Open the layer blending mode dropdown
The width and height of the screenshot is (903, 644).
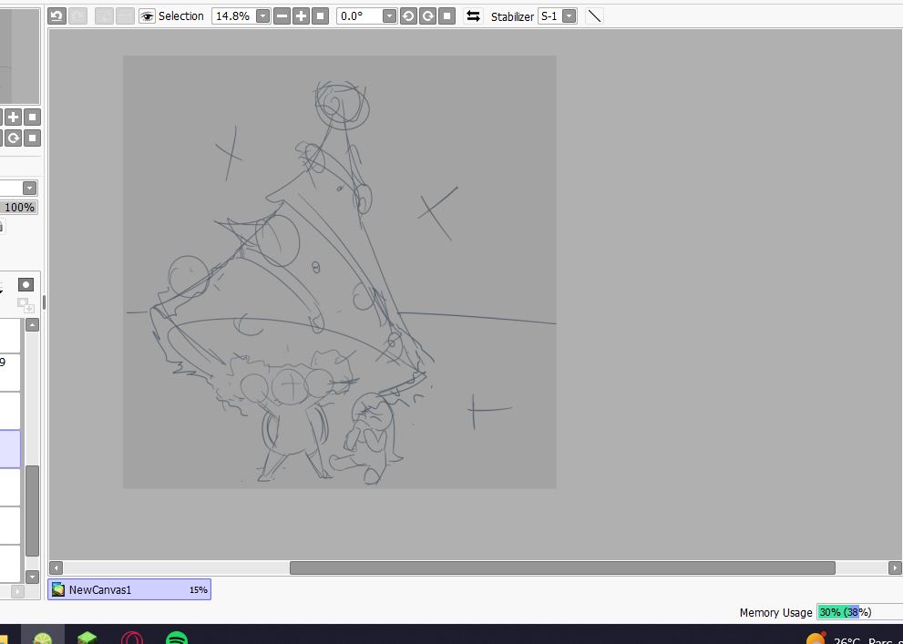point(29,189)
